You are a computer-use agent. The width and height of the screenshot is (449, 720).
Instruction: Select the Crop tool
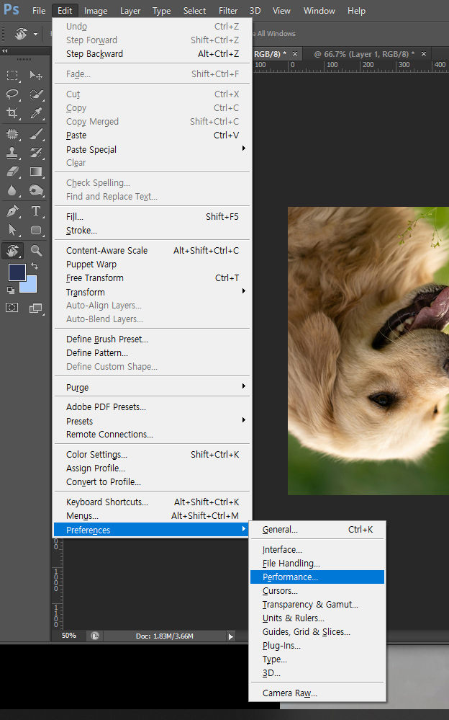pos(12,112)
